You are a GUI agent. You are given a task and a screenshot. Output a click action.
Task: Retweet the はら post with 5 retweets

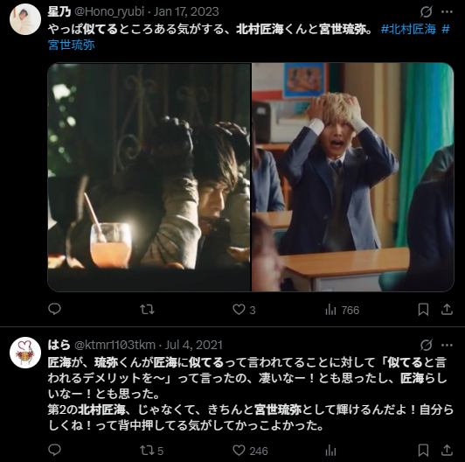151,451
